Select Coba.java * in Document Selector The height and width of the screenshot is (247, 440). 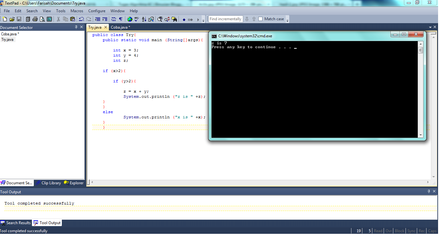(x=10, y=34)
